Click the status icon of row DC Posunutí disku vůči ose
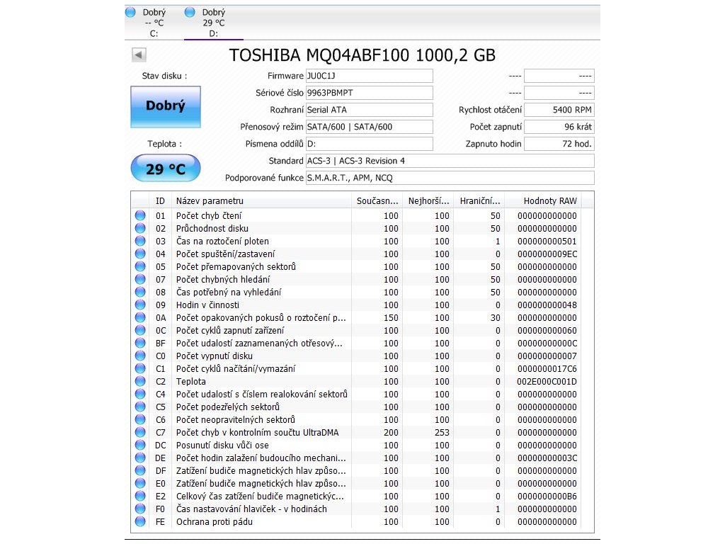Image resolution: width=725 pixels, height=544 pixels. tap(140, 446)
